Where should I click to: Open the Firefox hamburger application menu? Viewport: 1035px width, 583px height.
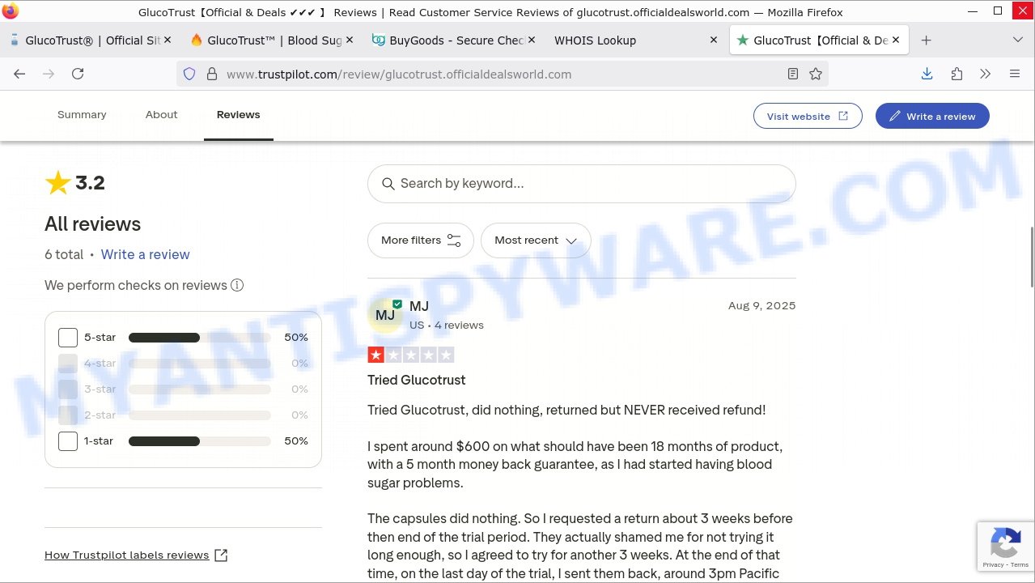tap(1015, 74)
